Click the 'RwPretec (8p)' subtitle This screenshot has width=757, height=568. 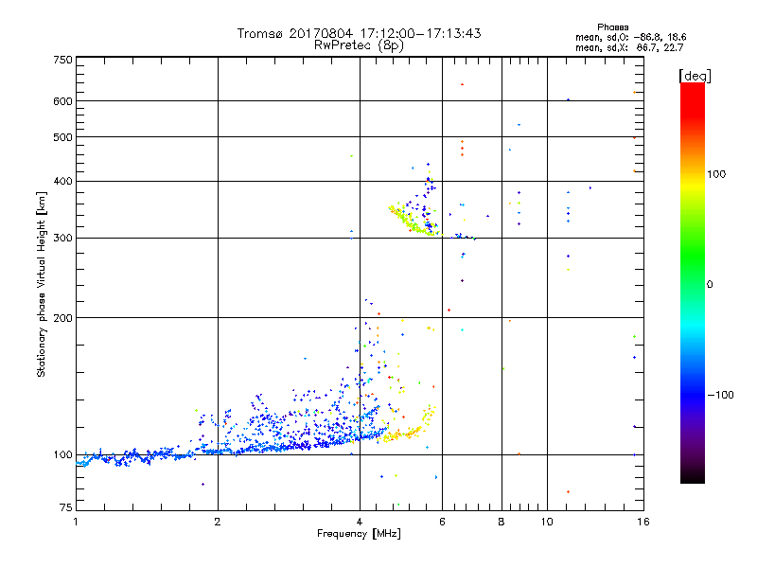359,45
